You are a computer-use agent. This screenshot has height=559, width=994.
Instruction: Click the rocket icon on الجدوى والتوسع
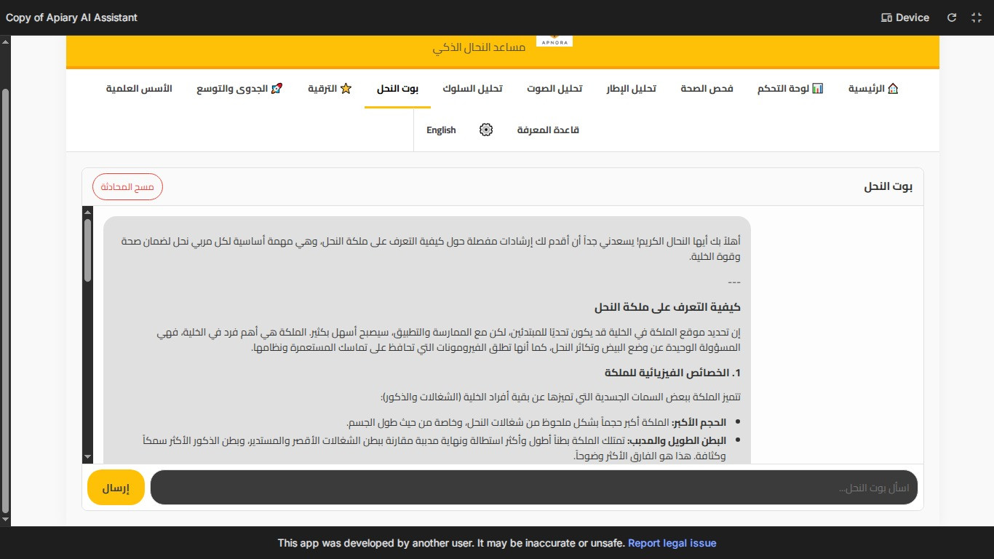[x=276, y=87]
